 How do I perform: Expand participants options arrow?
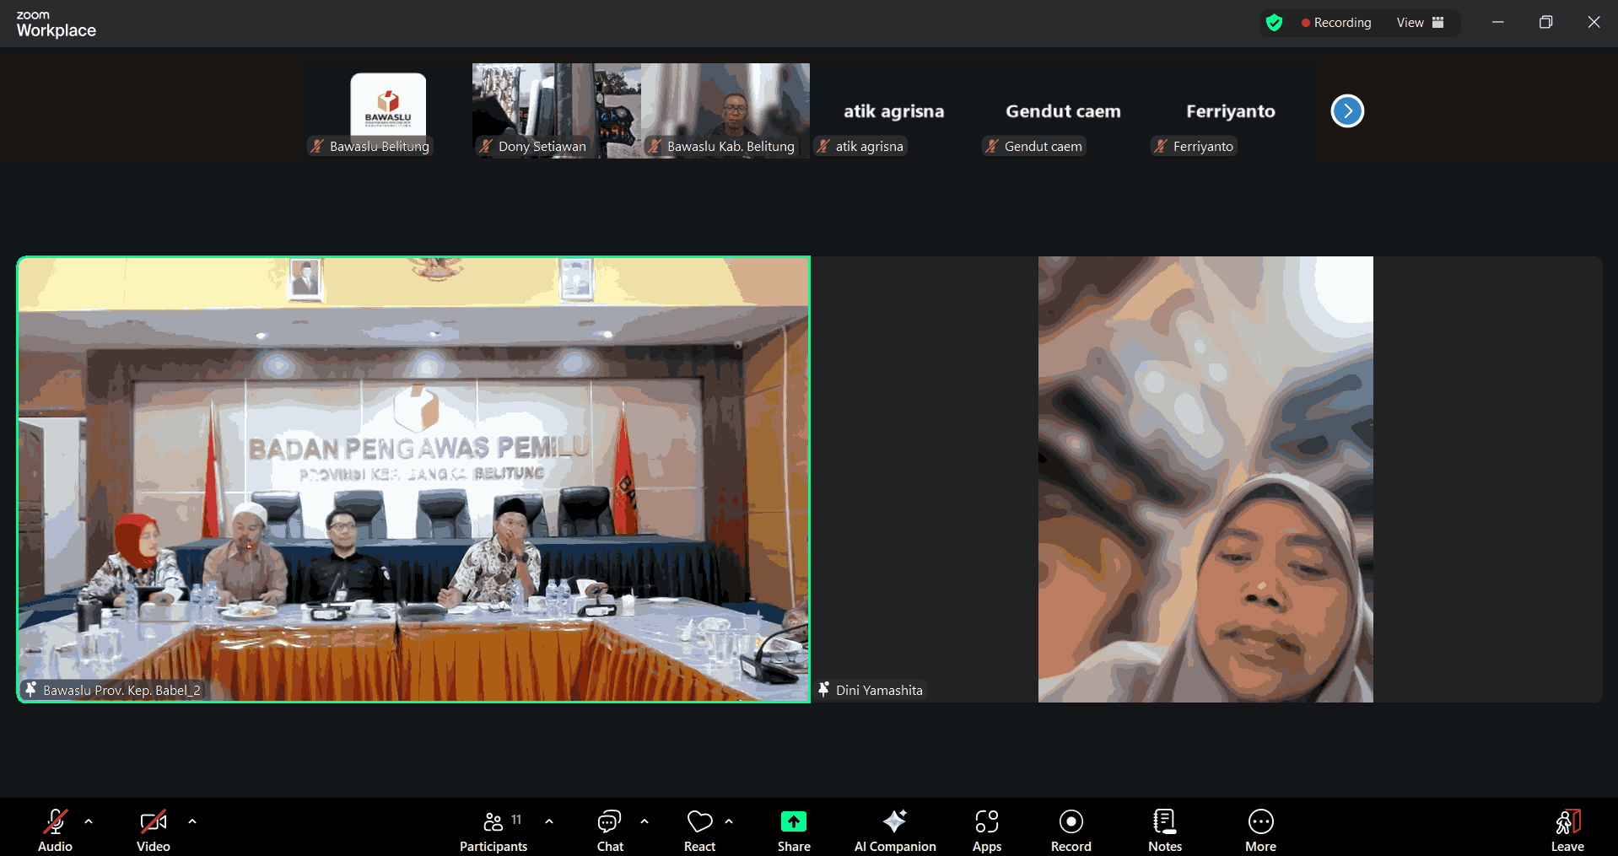[x=549, y=821]
